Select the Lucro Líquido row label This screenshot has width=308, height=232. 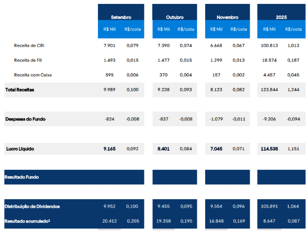[x=20, y=148]
